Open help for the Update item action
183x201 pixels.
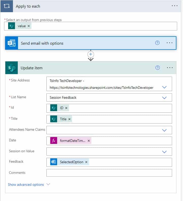pyautogui.click(x=158, y=68)
